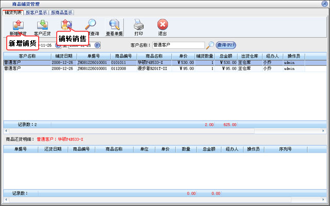Viewport: 330px width, 206px height.
Task: Click the 新增铺货 toolbar icon
Action: 17,24
